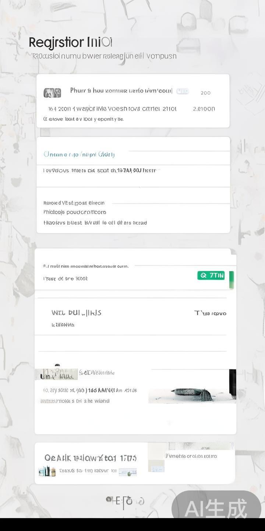Open the teal 'Unann a' heading link
The height and width of the screenshot is (531, 265).
point(79,154)
